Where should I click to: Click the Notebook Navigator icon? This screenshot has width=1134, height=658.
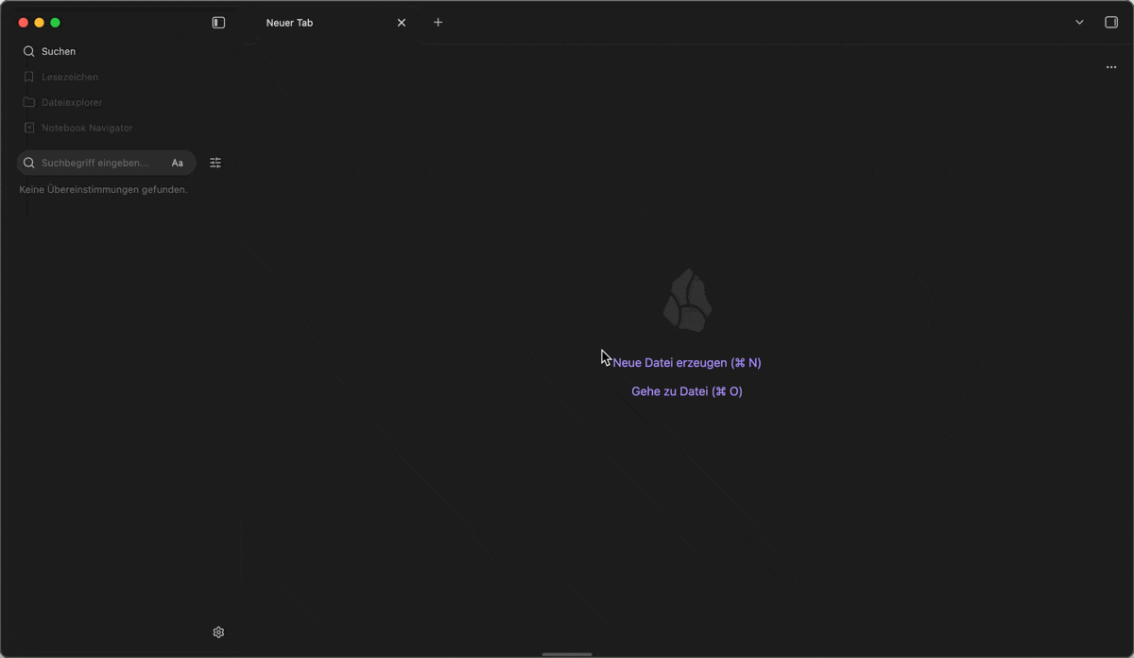[x=29, y=128]
